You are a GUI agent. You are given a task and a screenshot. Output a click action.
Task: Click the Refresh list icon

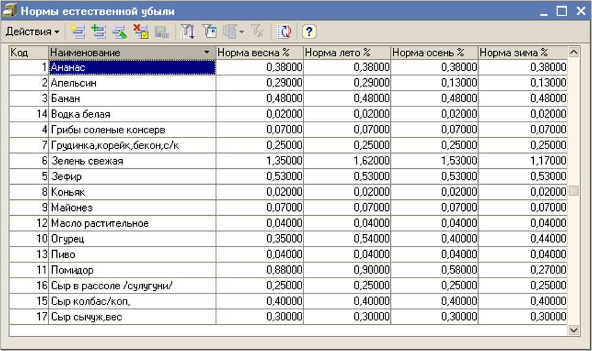[284, 31]
